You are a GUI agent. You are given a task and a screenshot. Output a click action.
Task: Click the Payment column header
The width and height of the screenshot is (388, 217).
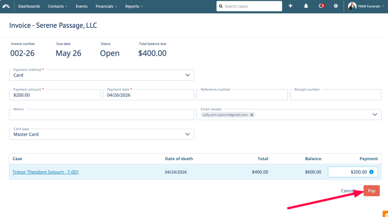[369, 159]
